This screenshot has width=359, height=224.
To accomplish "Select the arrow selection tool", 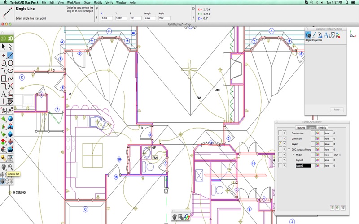I will click(4, 47).
